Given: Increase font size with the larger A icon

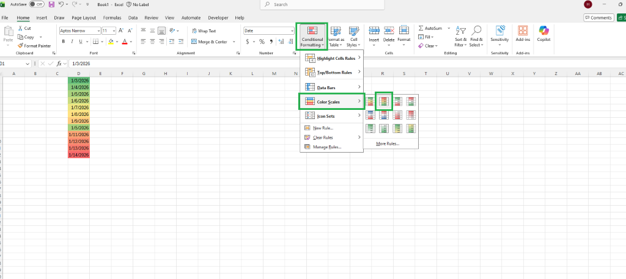Looking at the screenshot, I should 121,31.
